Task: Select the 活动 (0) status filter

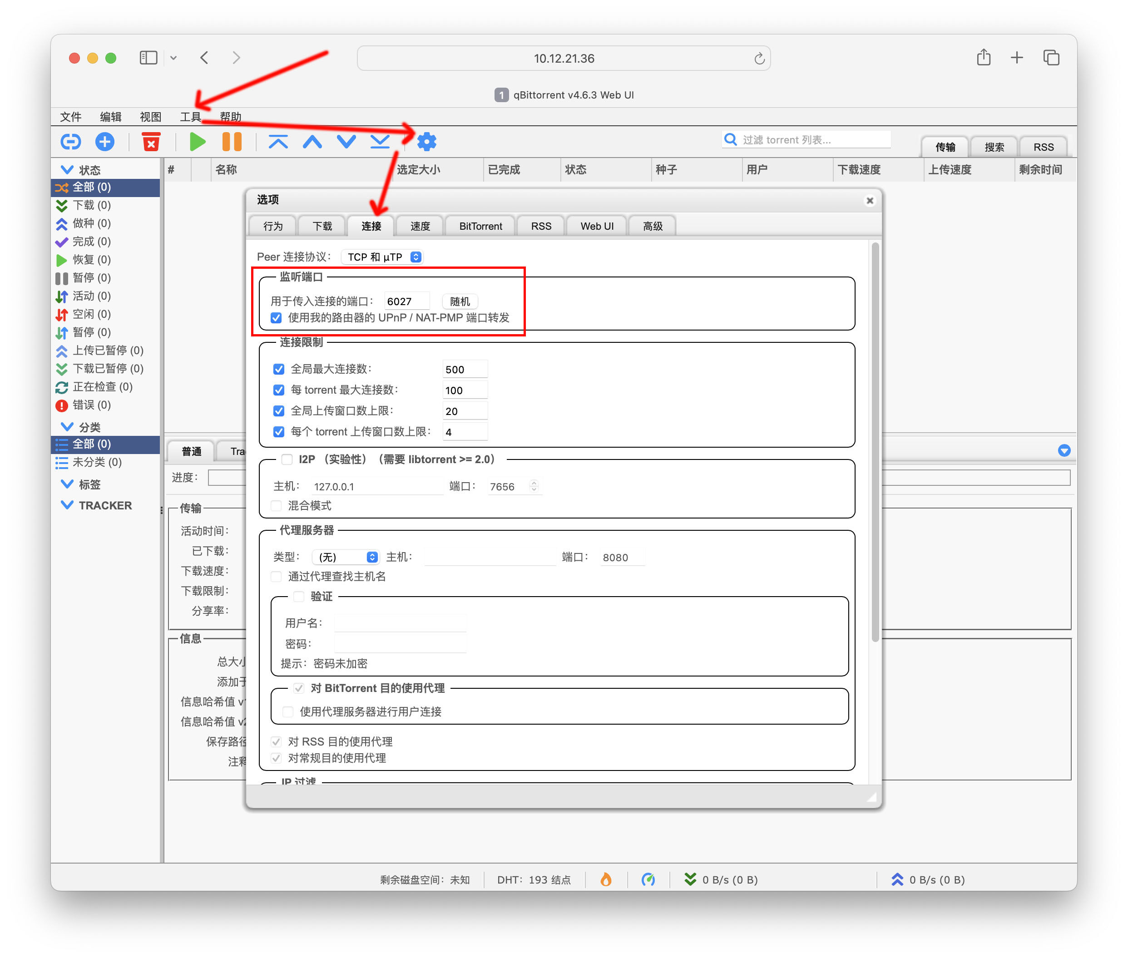Action: 105,296
